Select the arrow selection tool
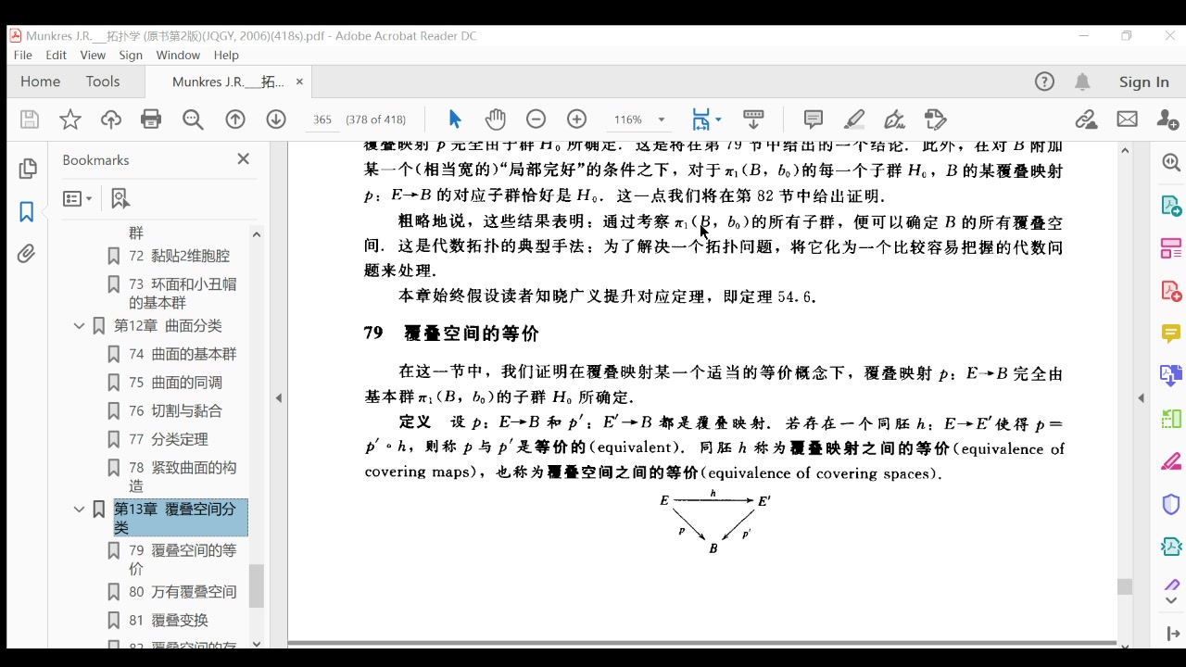This screenshot has width=1186, height=667. (x=454, y=120)
